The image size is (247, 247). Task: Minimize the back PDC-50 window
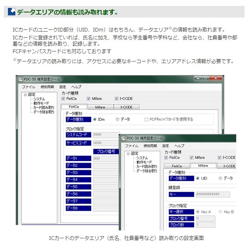pos(198,78)
